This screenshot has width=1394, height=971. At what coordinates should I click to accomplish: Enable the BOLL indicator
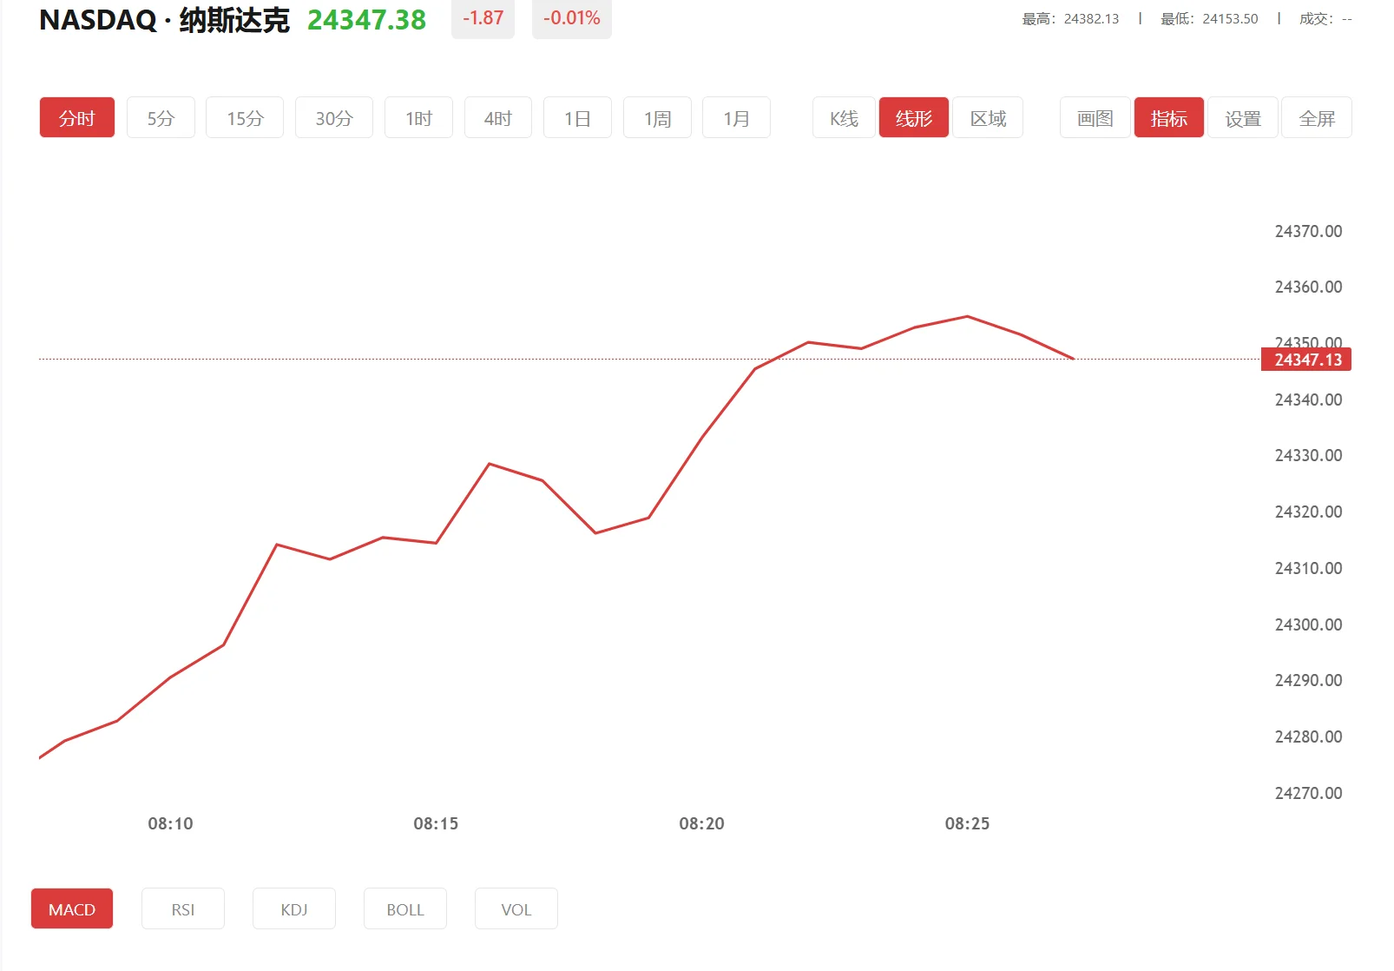(404, 908)
